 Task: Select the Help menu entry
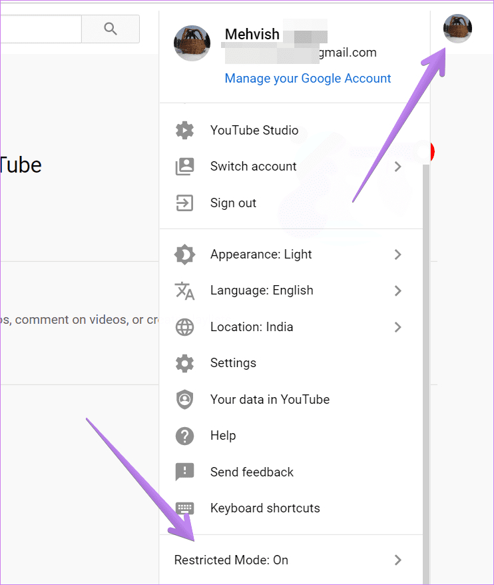coord(223,435)
